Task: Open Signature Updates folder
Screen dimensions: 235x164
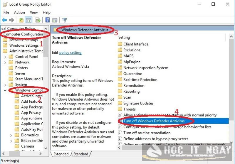Action: tap(136, 103)
